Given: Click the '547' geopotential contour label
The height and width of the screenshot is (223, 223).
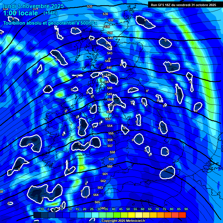Looking at the screenshot, I should 107,82.
